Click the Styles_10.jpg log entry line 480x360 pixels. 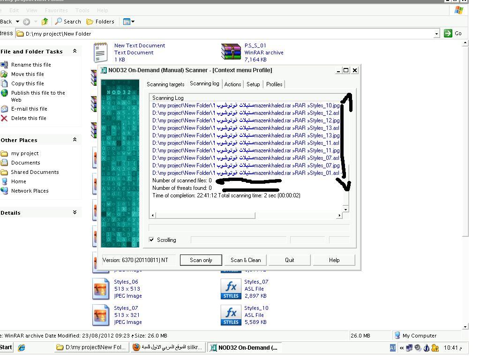246,105
